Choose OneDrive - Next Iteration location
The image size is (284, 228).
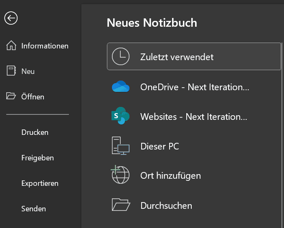pyautogui.click(x=194, y=87)
